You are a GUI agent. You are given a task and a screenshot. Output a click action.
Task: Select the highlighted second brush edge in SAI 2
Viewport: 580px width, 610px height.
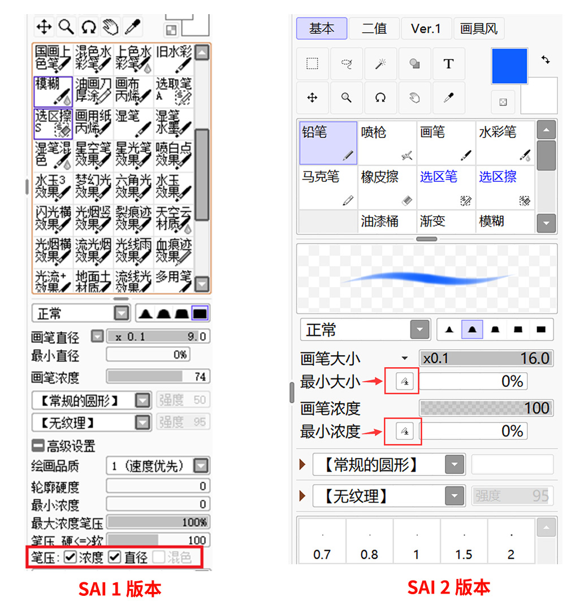point(472,329)
